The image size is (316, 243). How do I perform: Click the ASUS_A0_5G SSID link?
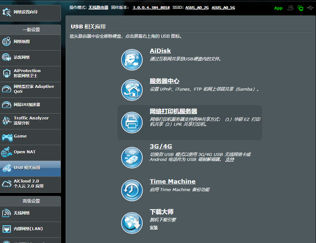coord(223,8)
